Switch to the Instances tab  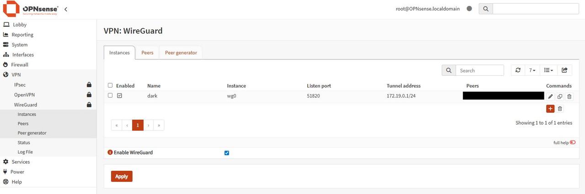[119, 52]
